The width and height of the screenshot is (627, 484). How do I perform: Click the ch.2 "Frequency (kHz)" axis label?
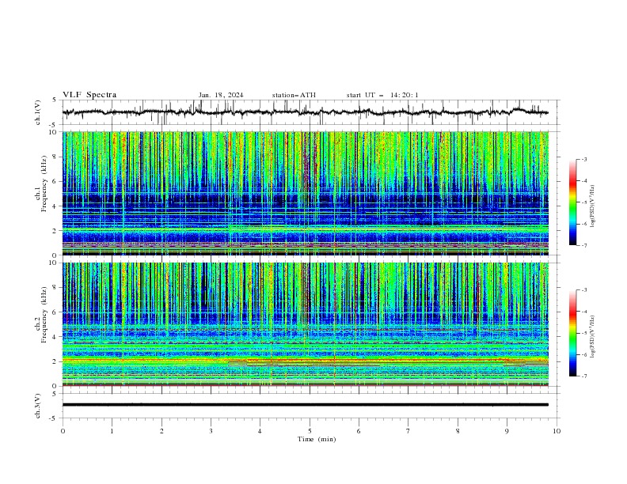coord(44,315)
